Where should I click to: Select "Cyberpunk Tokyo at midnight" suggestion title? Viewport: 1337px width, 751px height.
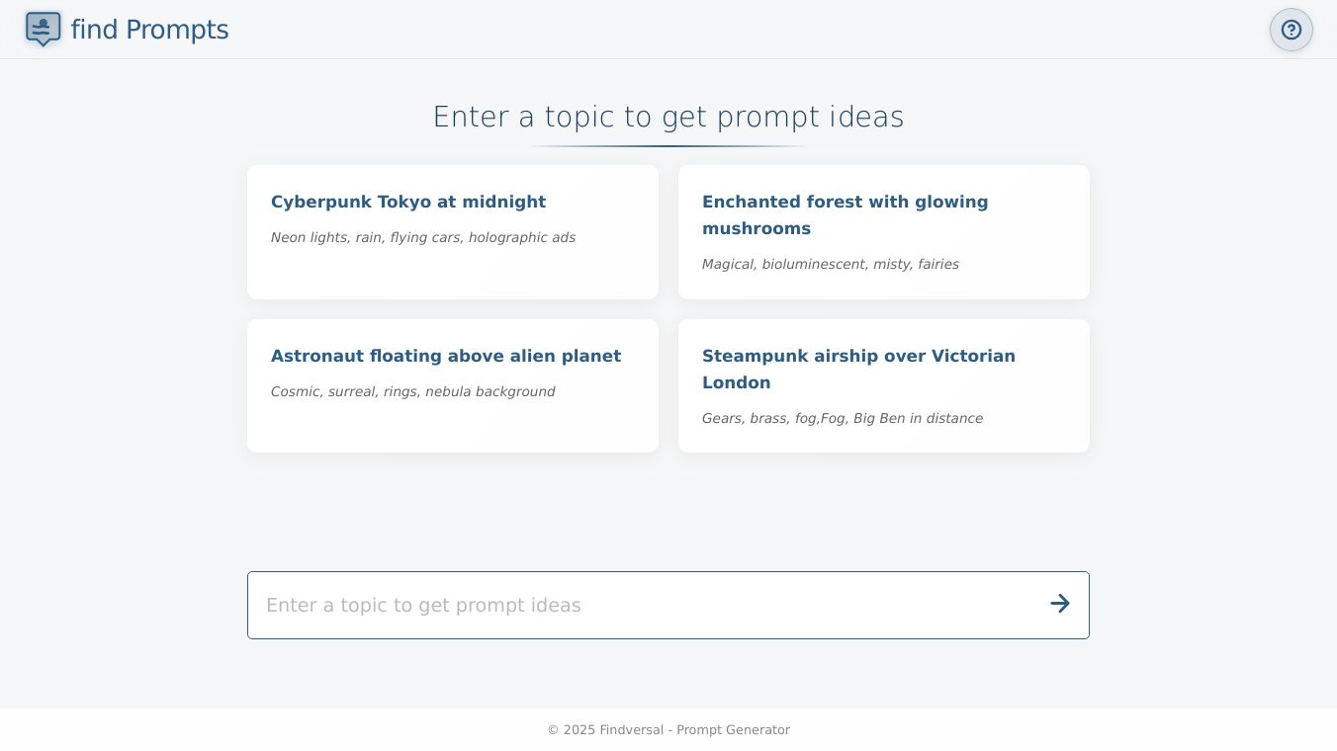coord(407,202)
